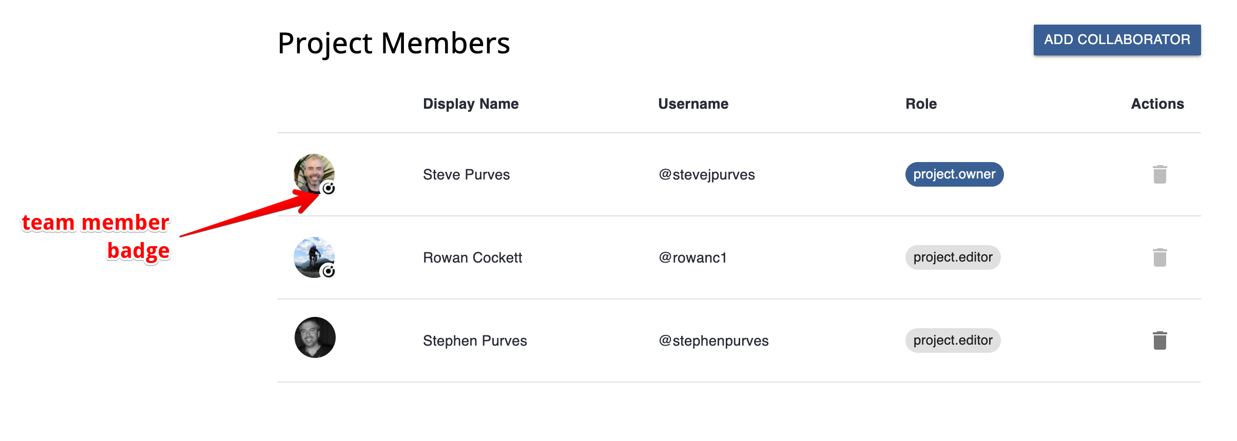Click team member badge on Steve Purves avatar
Image resolution: width=1237 pixels, height=441 pixels.
coord(328,188)
